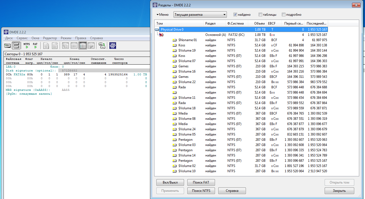Select the '$Volume 10' row name
This screenshot has height=199, width=365.
tap(187, 171)
